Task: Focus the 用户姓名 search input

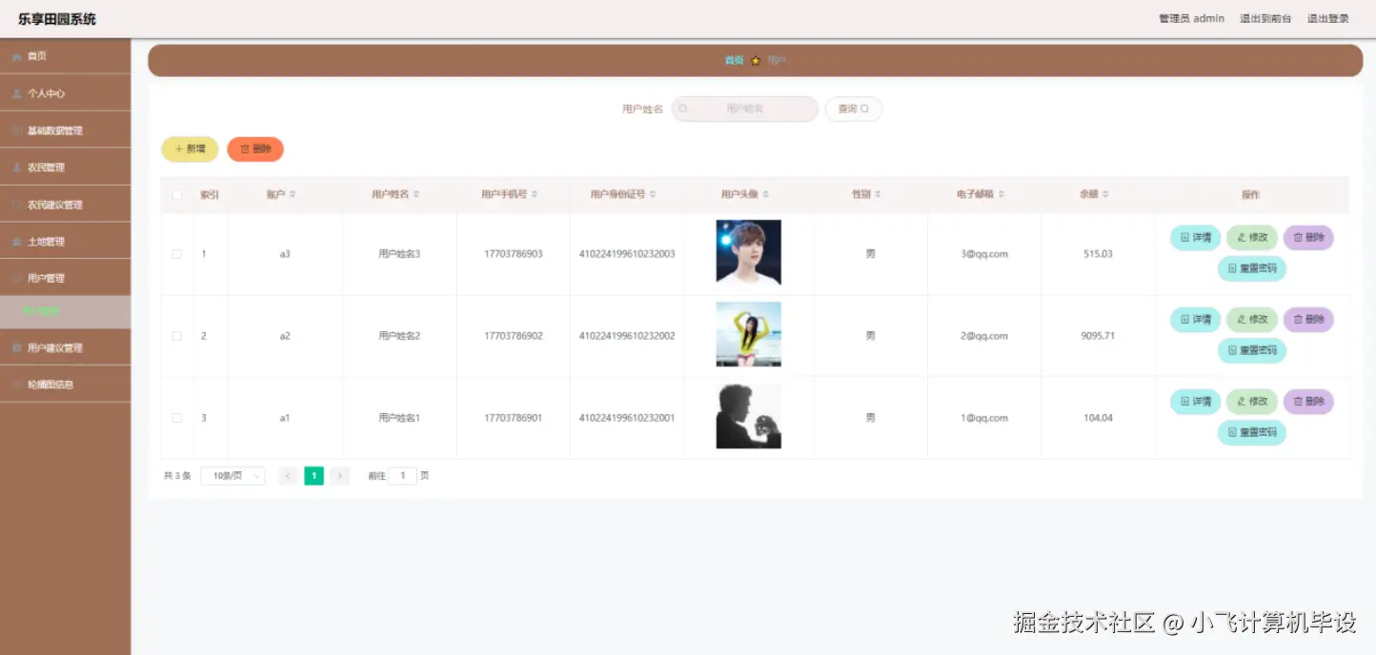Action: (745, 109)
